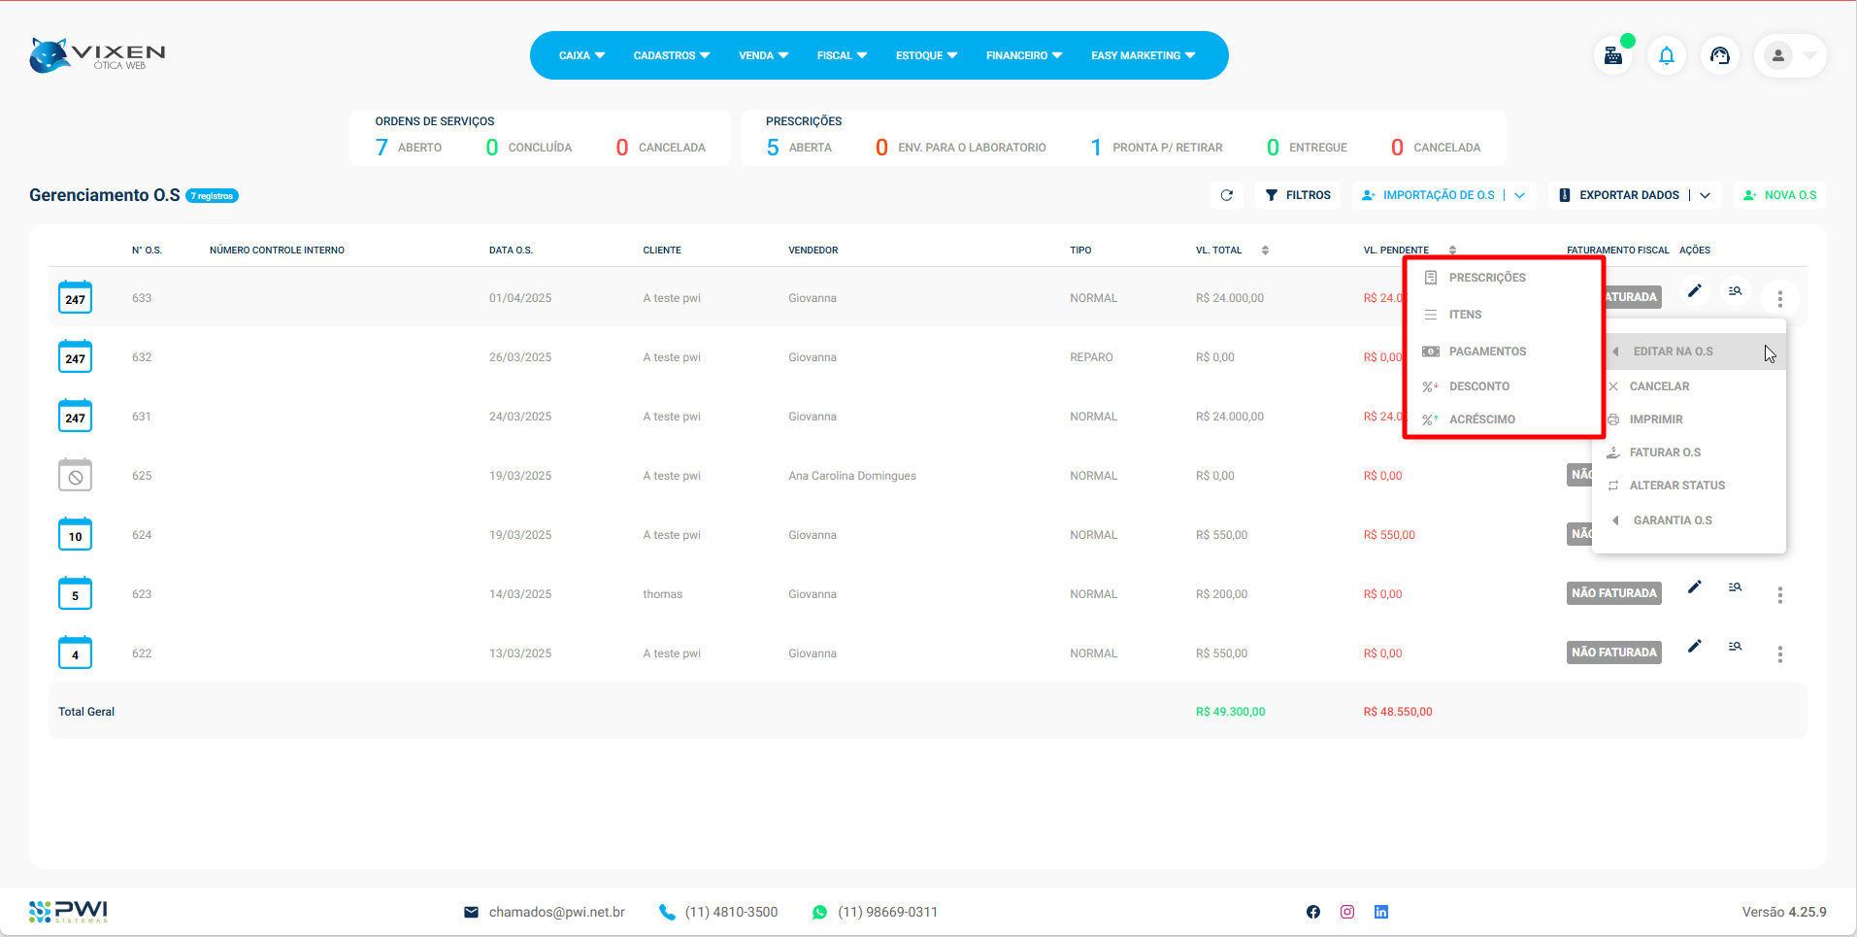Screen dimensions: 1857x937
Task: Click the pencil edit icon for O.S 623
Action: (x=1694, y=587)
